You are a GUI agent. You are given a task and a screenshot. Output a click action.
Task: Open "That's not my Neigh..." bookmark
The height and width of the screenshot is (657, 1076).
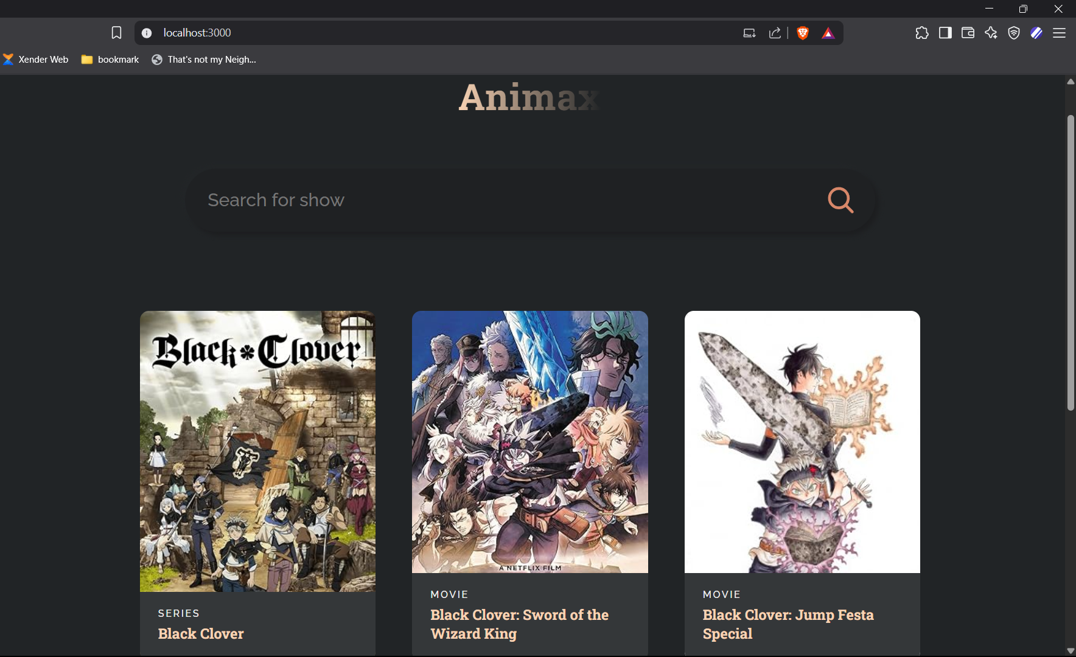(x=204, y=60)
